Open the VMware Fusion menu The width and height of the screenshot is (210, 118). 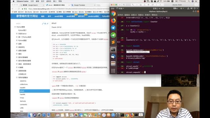[x=23, y=1]
